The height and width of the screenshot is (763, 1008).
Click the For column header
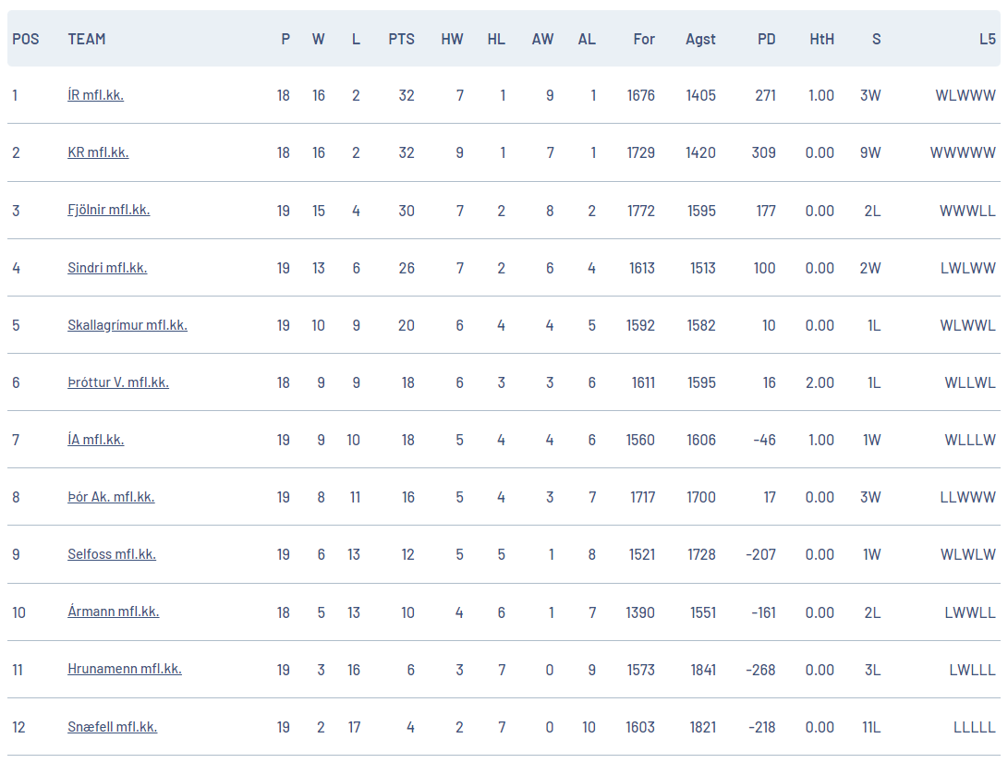point(643,39)
